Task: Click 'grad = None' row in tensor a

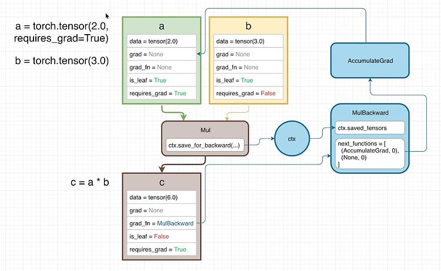Action: tap(162, 54)
